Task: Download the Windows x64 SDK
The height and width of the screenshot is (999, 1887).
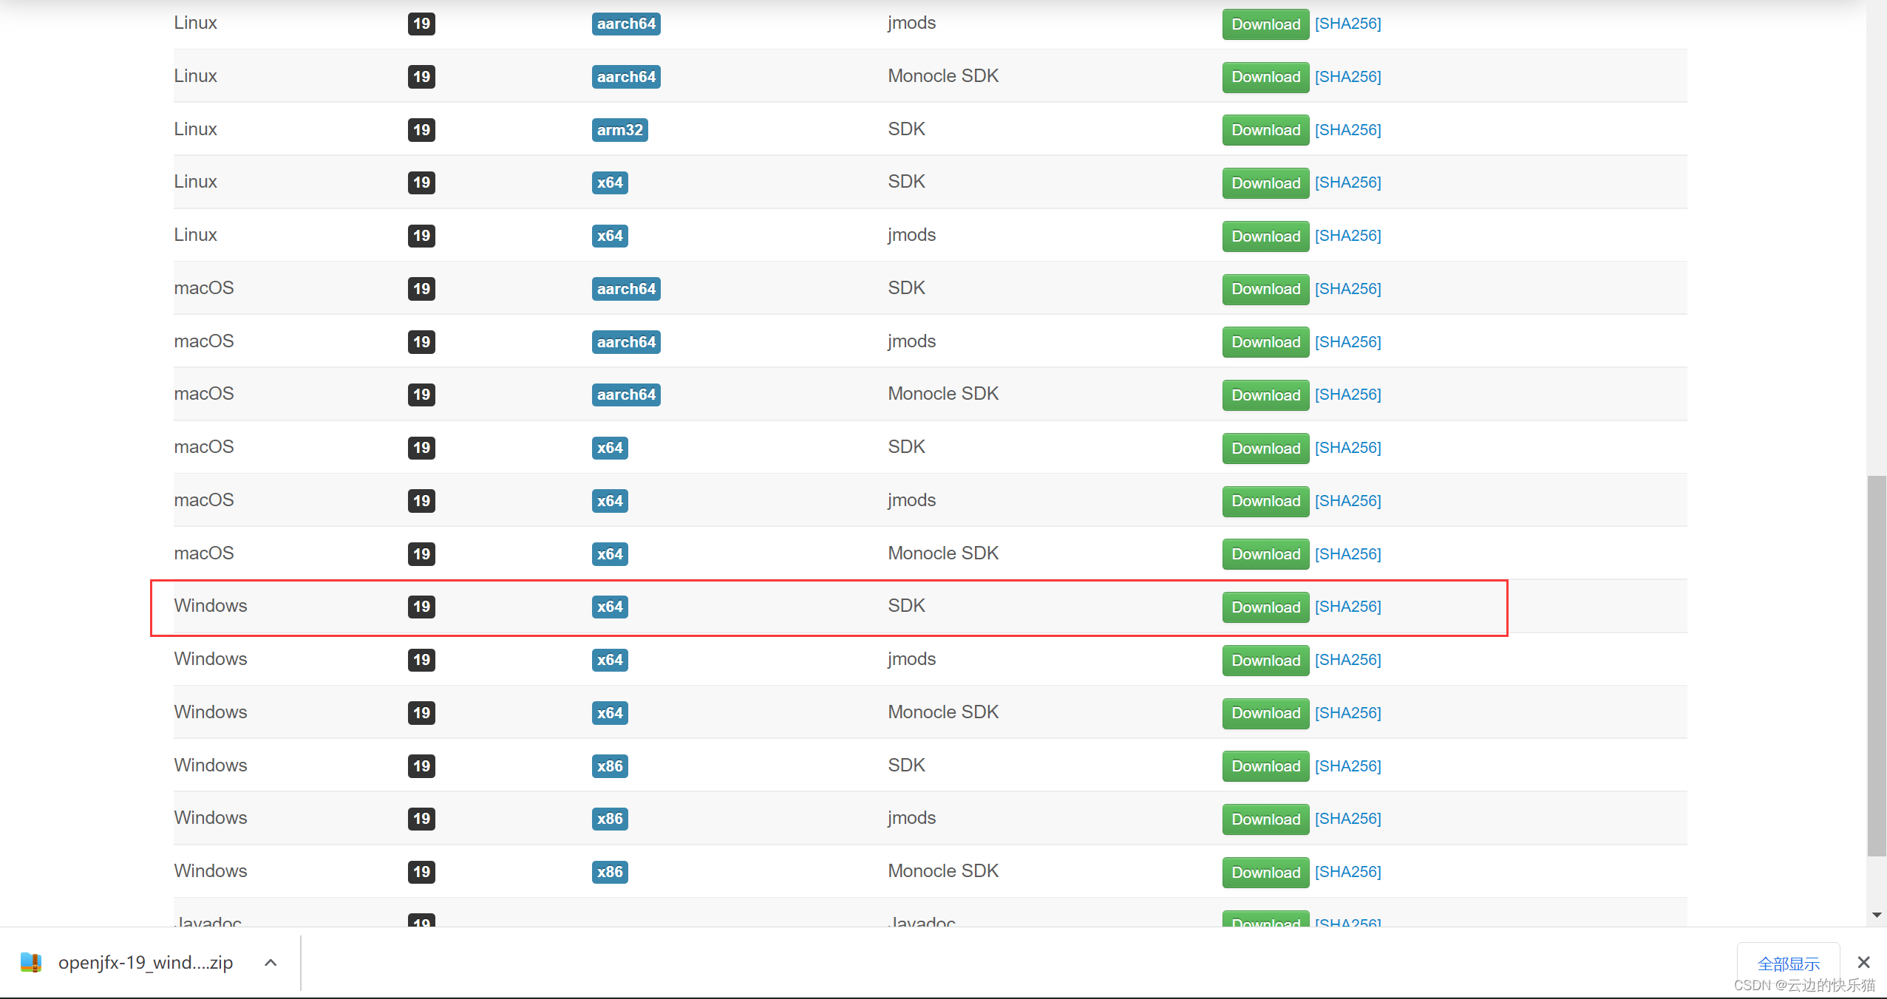Action: coord(1265,607)
